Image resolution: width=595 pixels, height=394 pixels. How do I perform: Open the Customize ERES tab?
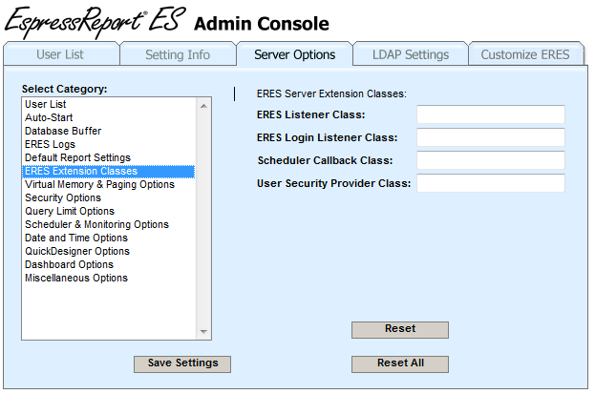click(526, 54)
